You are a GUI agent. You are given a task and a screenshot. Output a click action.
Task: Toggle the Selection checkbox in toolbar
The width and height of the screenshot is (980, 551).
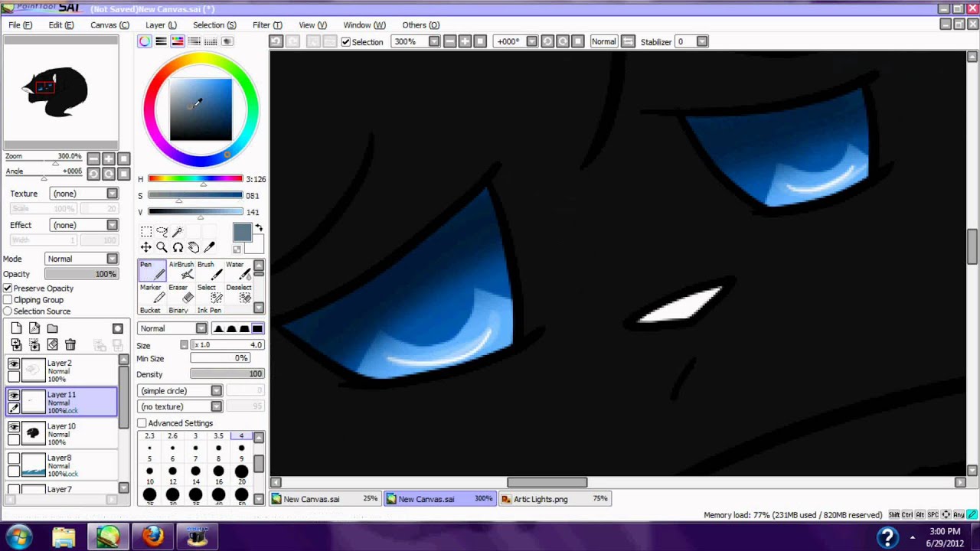click(346, 42)
